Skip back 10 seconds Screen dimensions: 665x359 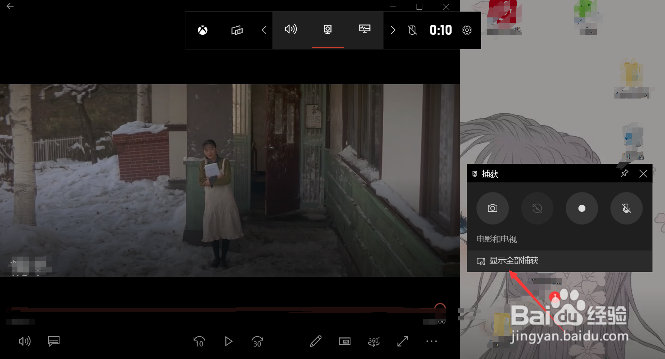(199, 342)
